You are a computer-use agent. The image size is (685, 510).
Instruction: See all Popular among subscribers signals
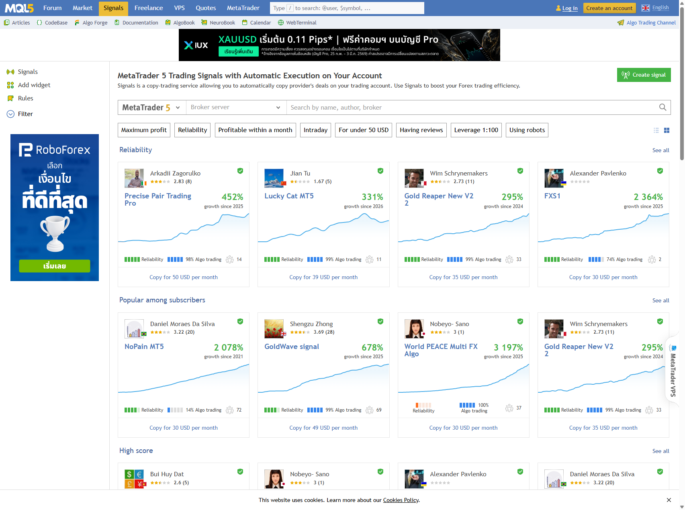660,300
